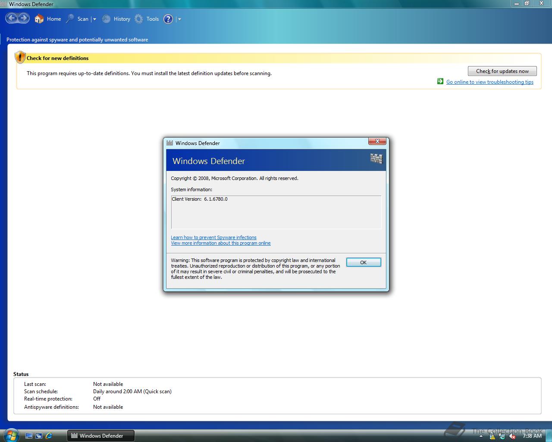Viewport: 552px width, 442px height.
Task: Click the muted volume tray icon
Action: tap(512, 436)
